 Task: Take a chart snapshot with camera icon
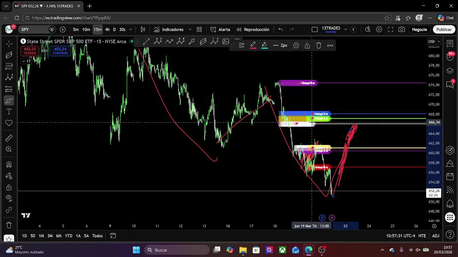(402, 30)
